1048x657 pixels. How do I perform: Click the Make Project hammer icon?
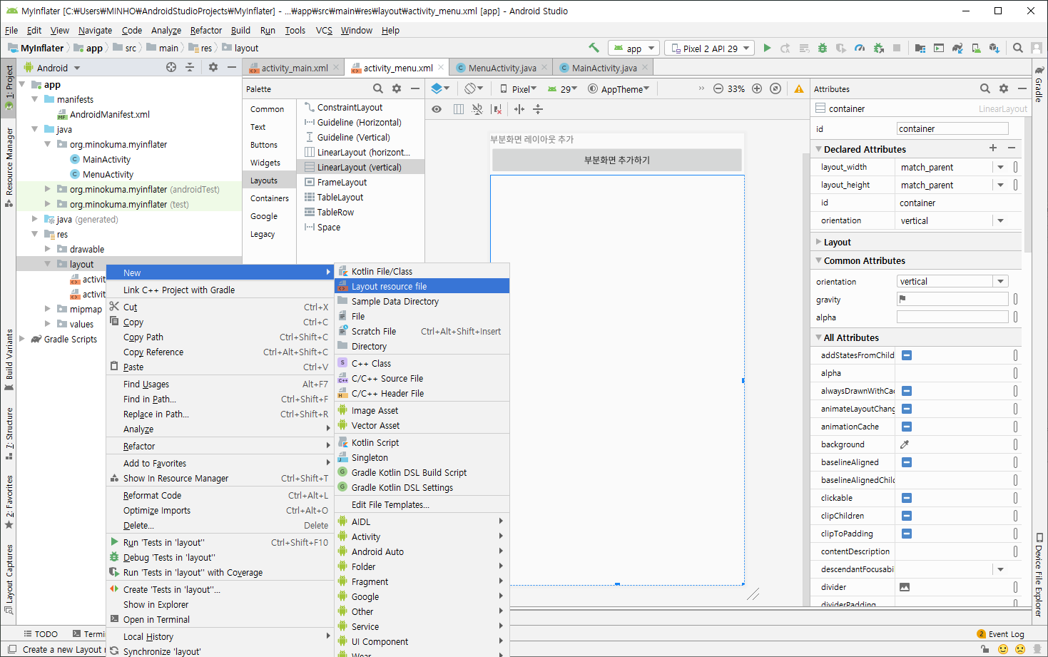coord(594,48)
